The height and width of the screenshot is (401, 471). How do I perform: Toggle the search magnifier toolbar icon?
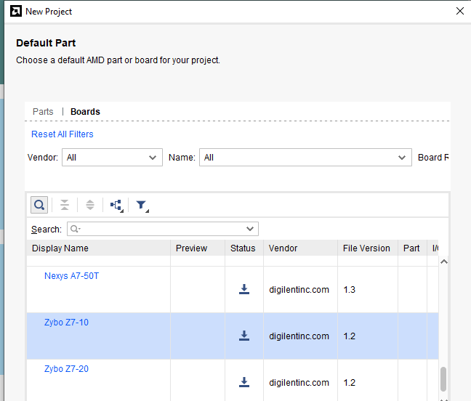tap(39, 206)
